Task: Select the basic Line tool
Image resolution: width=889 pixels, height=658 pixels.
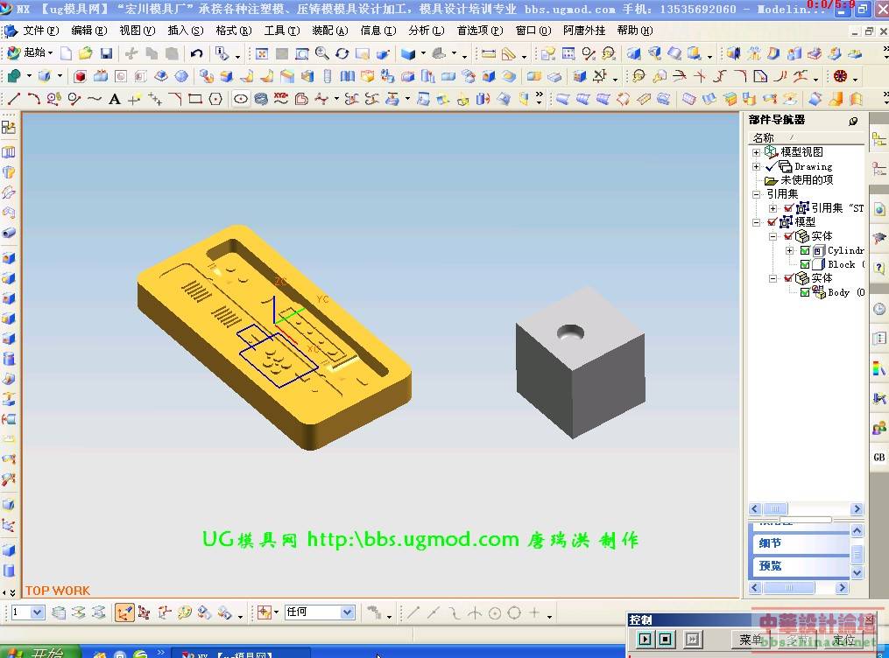Action: point(13,99)
